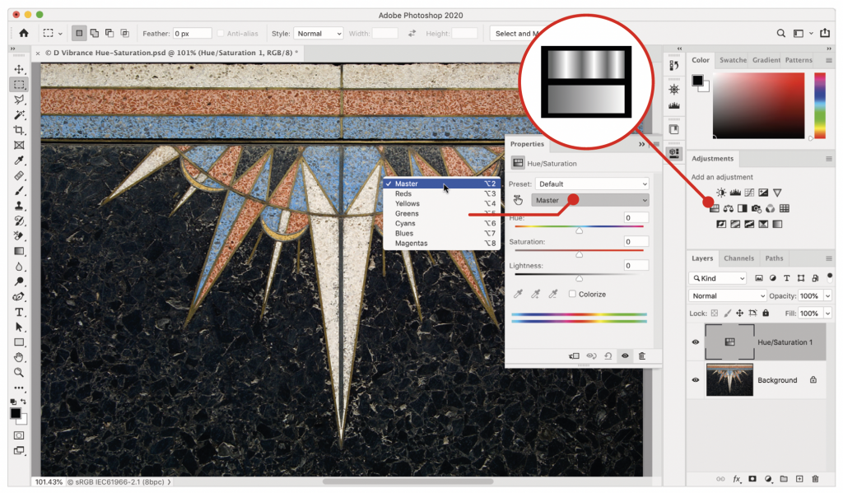
Task: Open the layer blend mode Normal dropdown
Action: 728,295
